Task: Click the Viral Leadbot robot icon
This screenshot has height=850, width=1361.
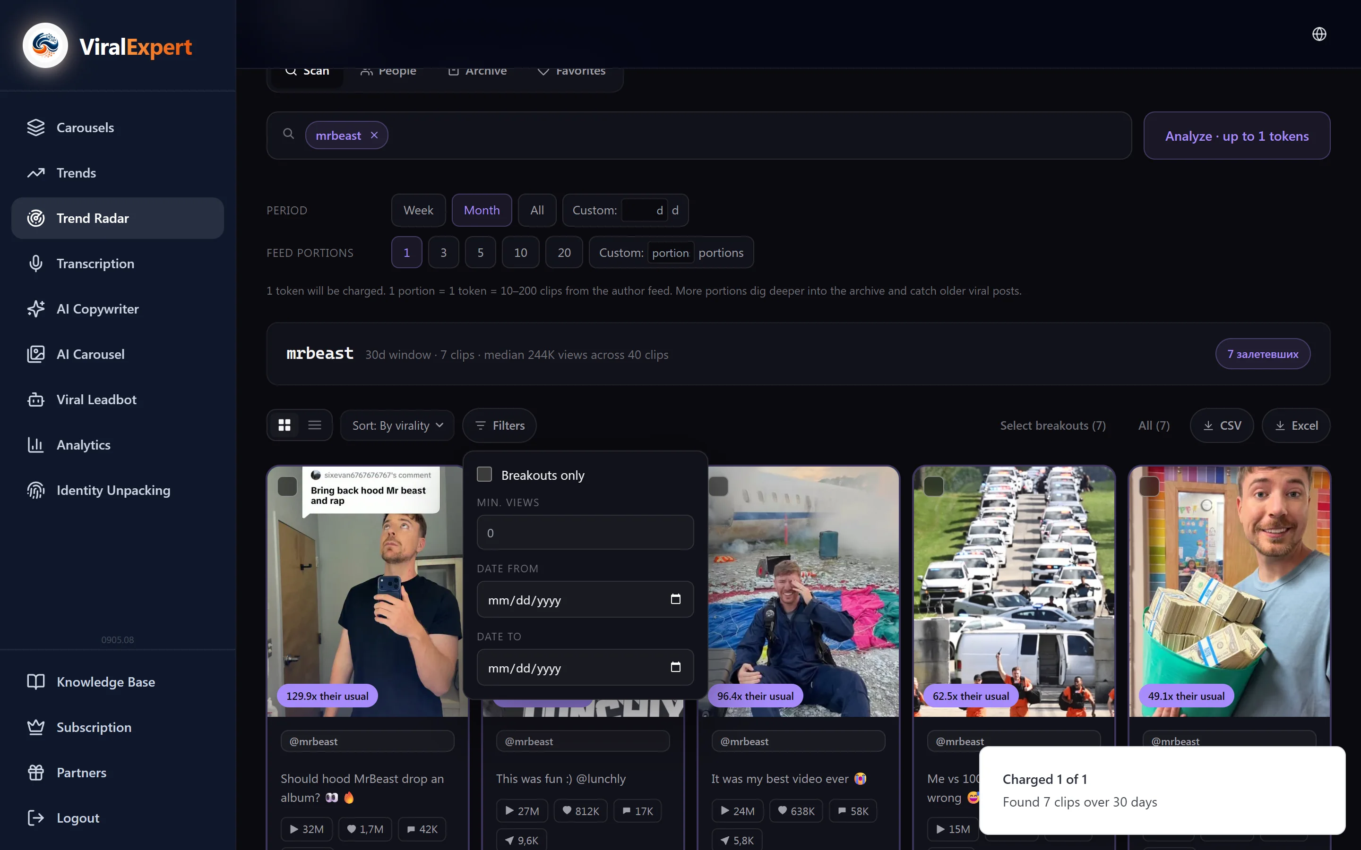Action: coord(35,399)
